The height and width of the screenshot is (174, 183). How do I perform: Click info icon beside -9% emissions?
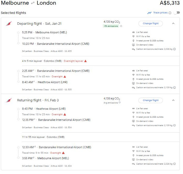pos(121,26)
